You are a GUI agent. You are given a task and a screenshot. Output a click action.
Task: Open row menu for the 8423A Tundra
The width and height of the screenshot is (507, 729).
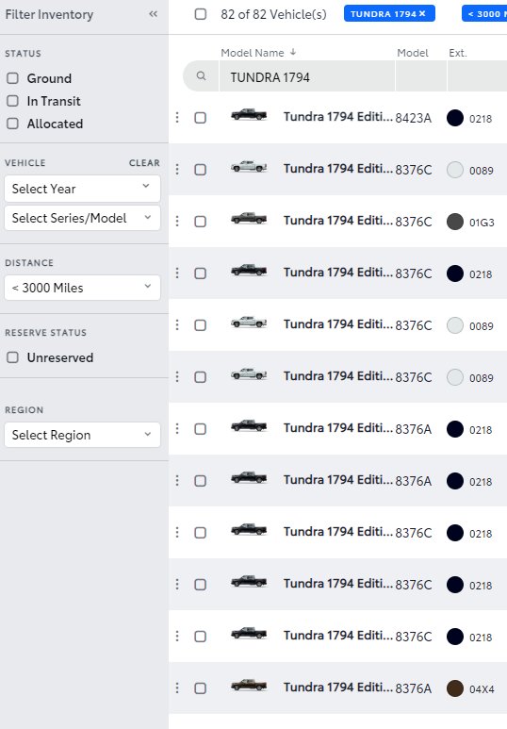point(177,118)
